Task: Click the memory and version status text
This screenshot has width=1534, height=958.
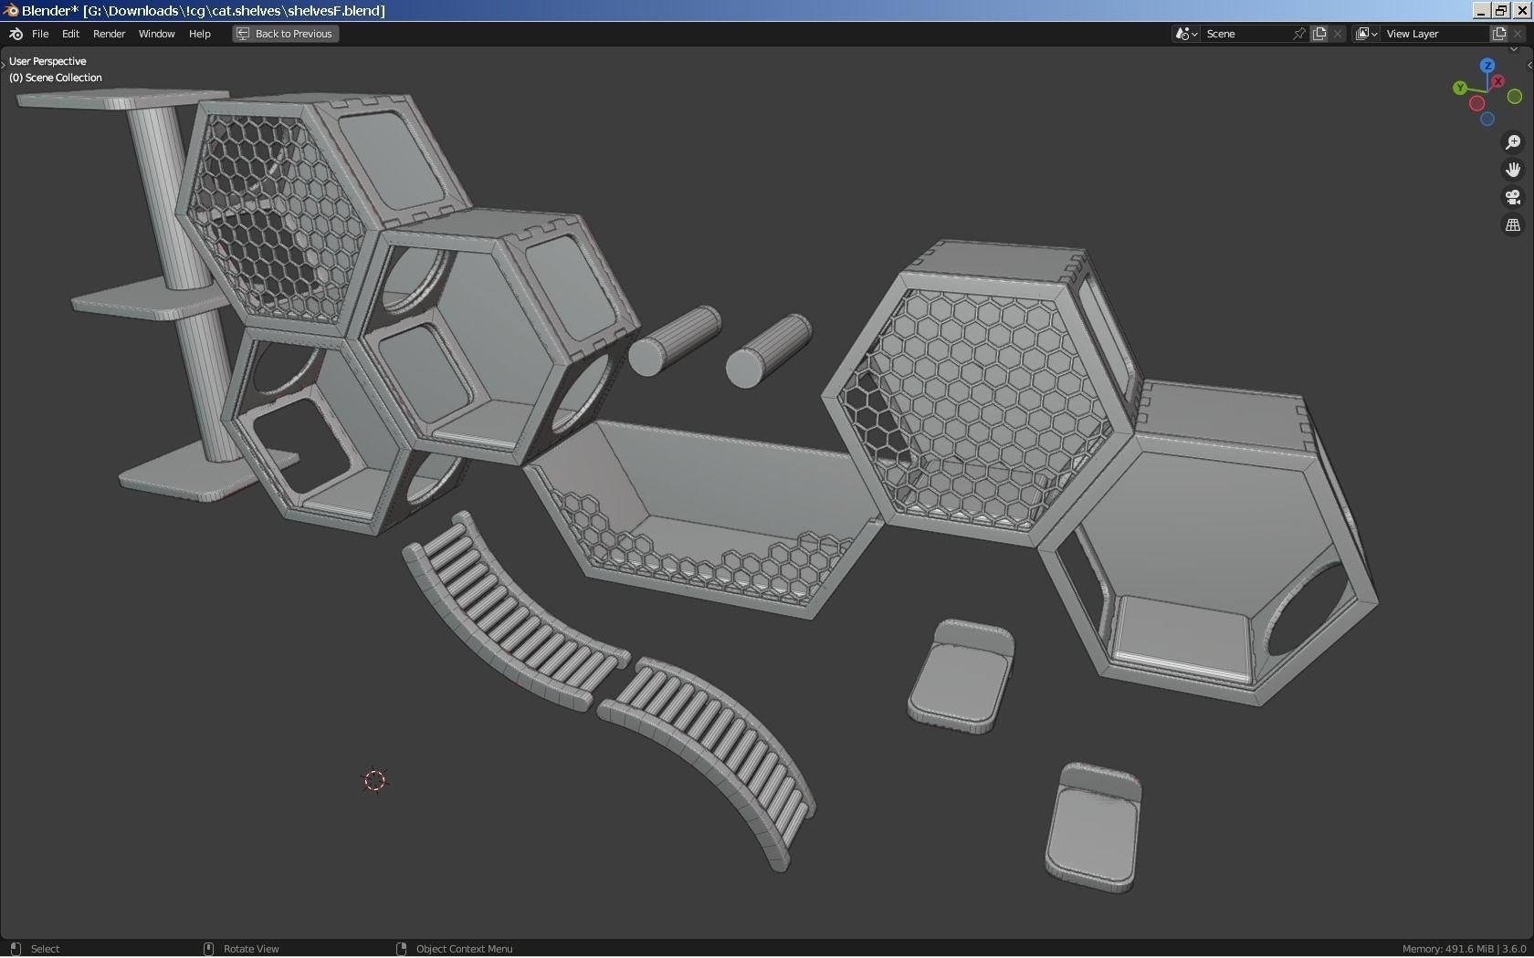Action: pyautogui.click(x=1464, y=949)
